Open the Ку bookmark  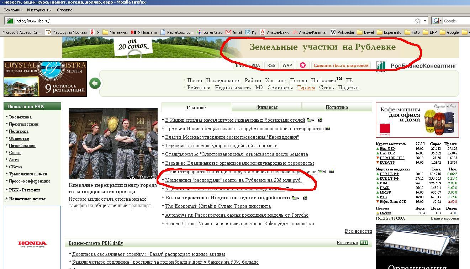(x=251, y=32)
